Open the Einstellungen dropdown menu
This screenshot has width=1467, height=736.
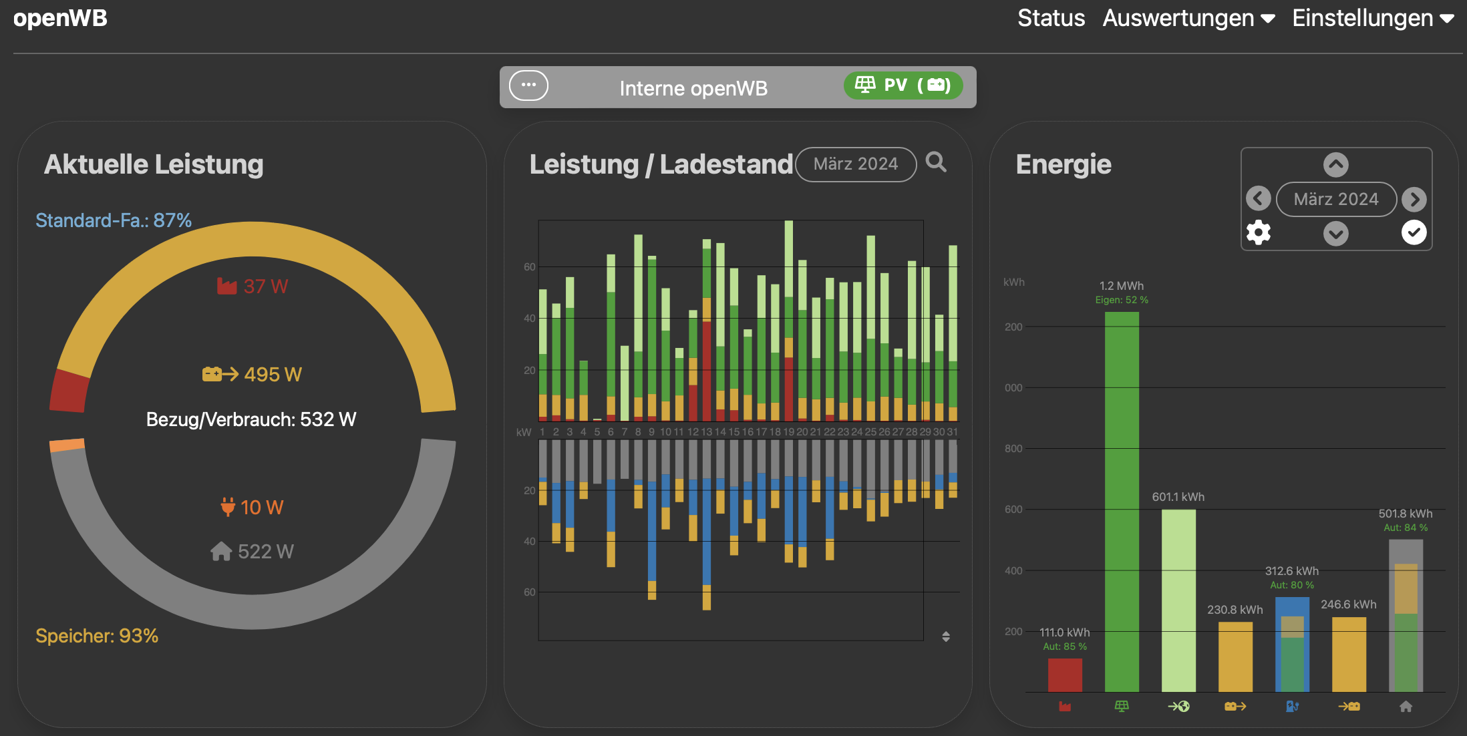pyautogui.click(x=1373, y=18)
